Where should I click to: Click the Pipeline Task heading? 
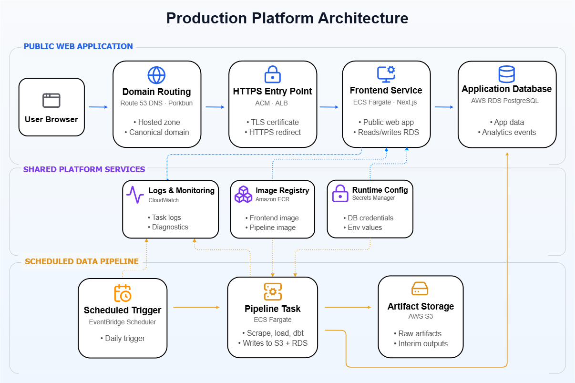coord(273,309)
